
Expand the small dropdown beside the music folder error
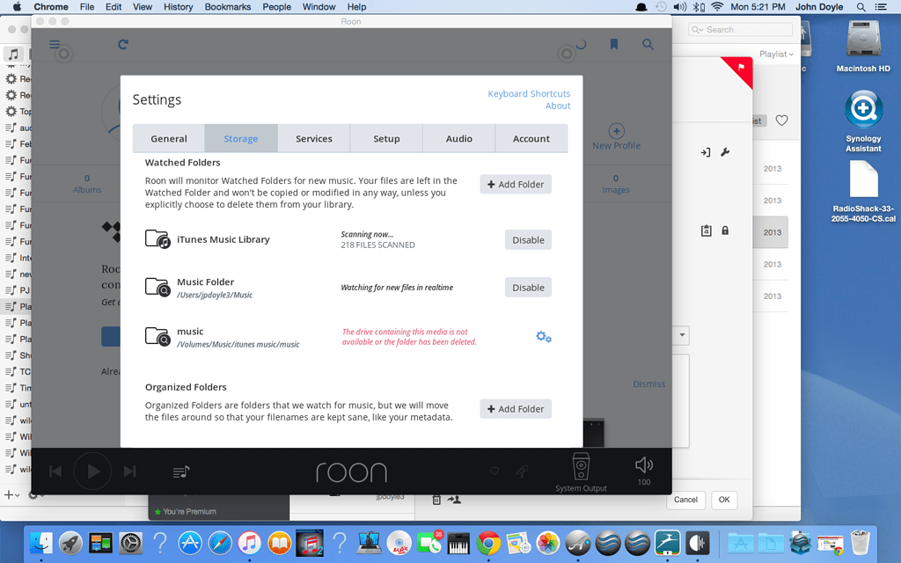point(681,335)
